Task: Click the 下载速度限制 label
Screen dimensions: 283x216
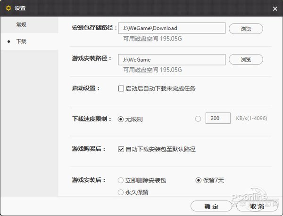Action: tap(92, 119)
